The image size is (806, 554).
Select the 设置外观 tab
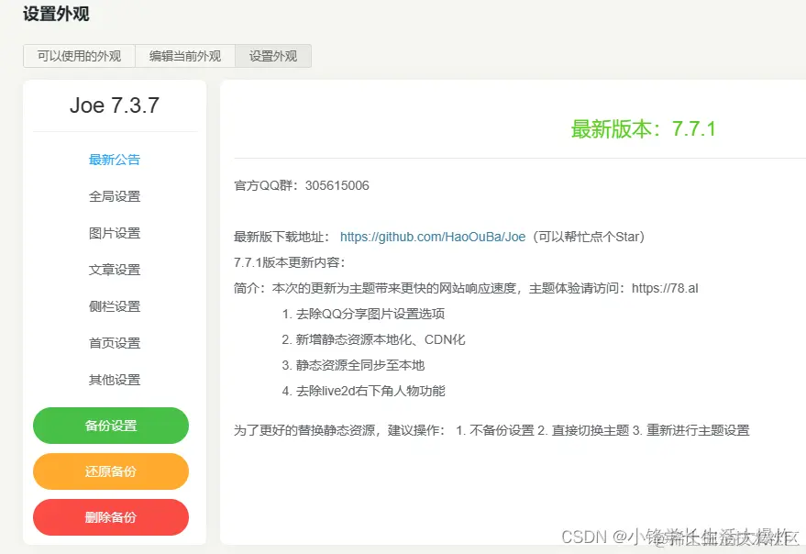point(272,56)
